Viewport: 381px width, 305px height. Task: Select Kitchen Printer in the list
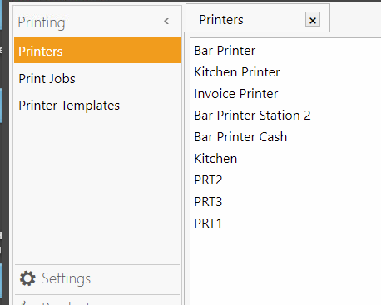[x=237, y=72]
